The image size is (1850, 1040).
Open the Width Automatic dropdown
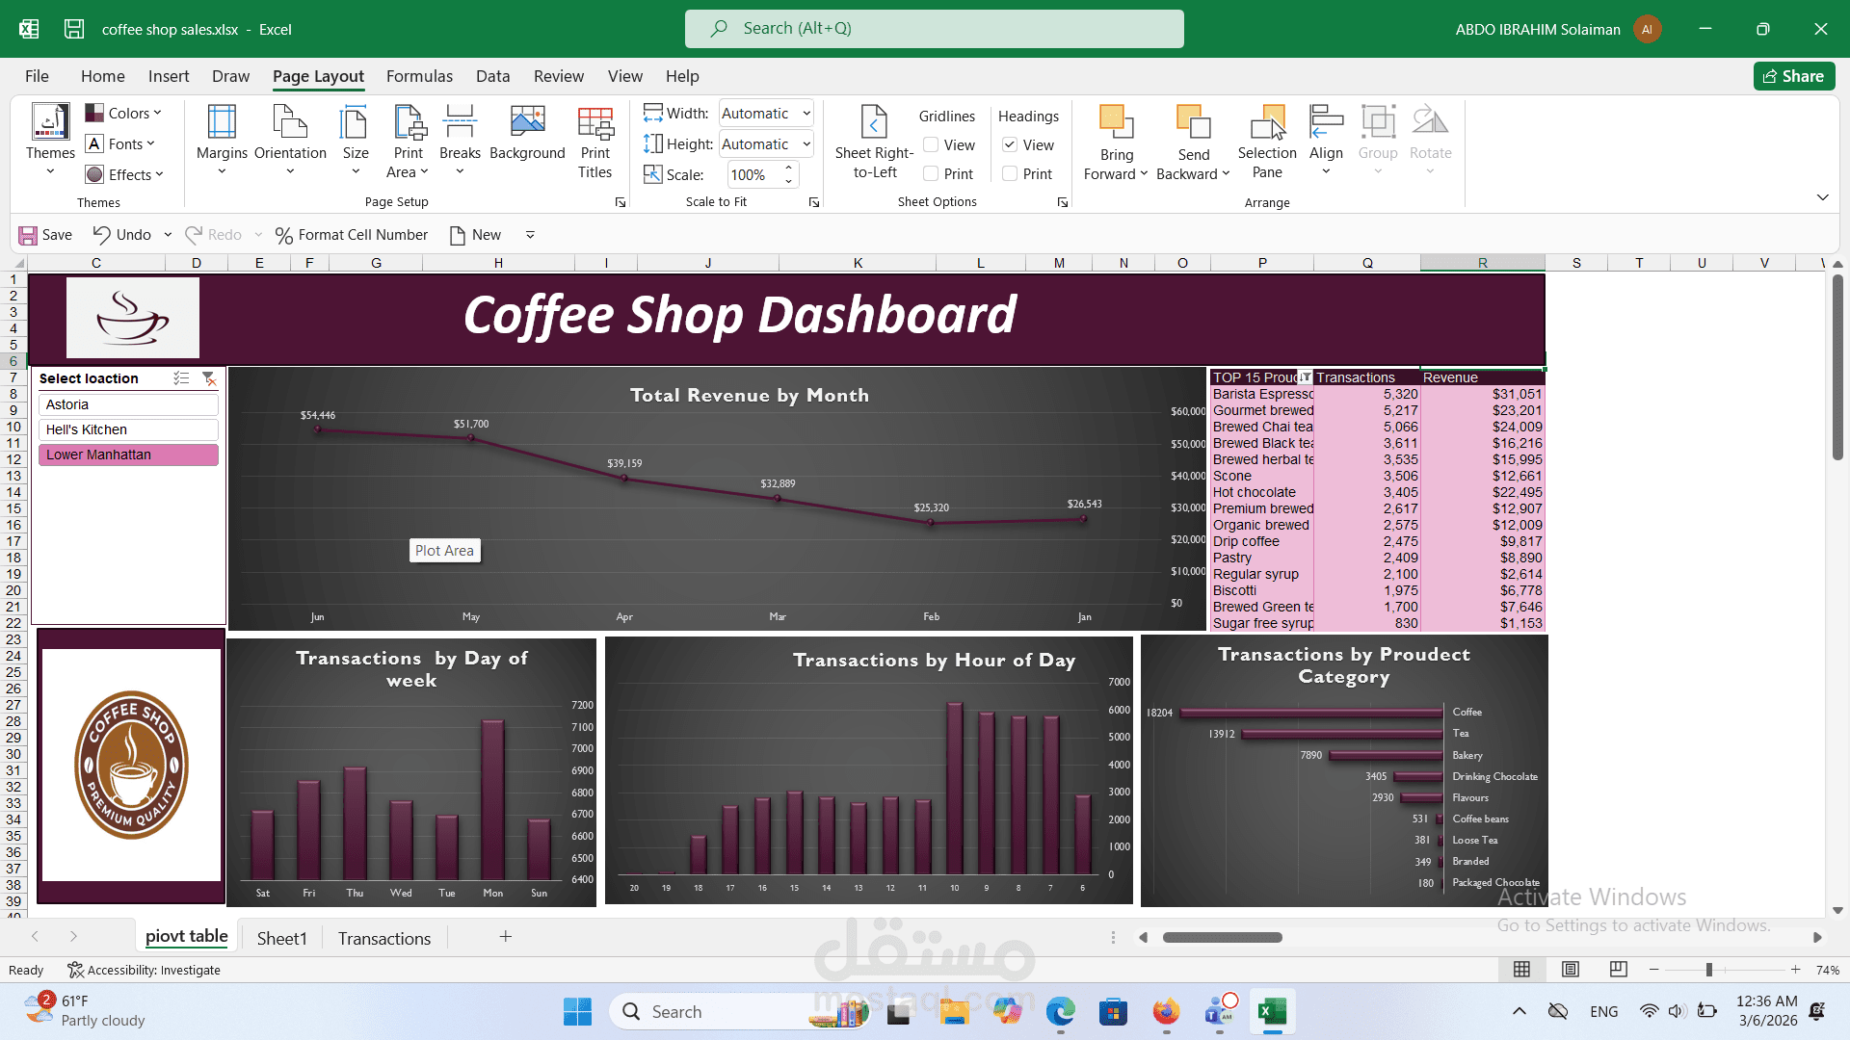click(x=806, y=113)
